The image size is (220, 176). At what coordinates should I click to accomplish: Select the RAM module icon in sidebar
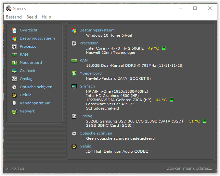[14, 54]
